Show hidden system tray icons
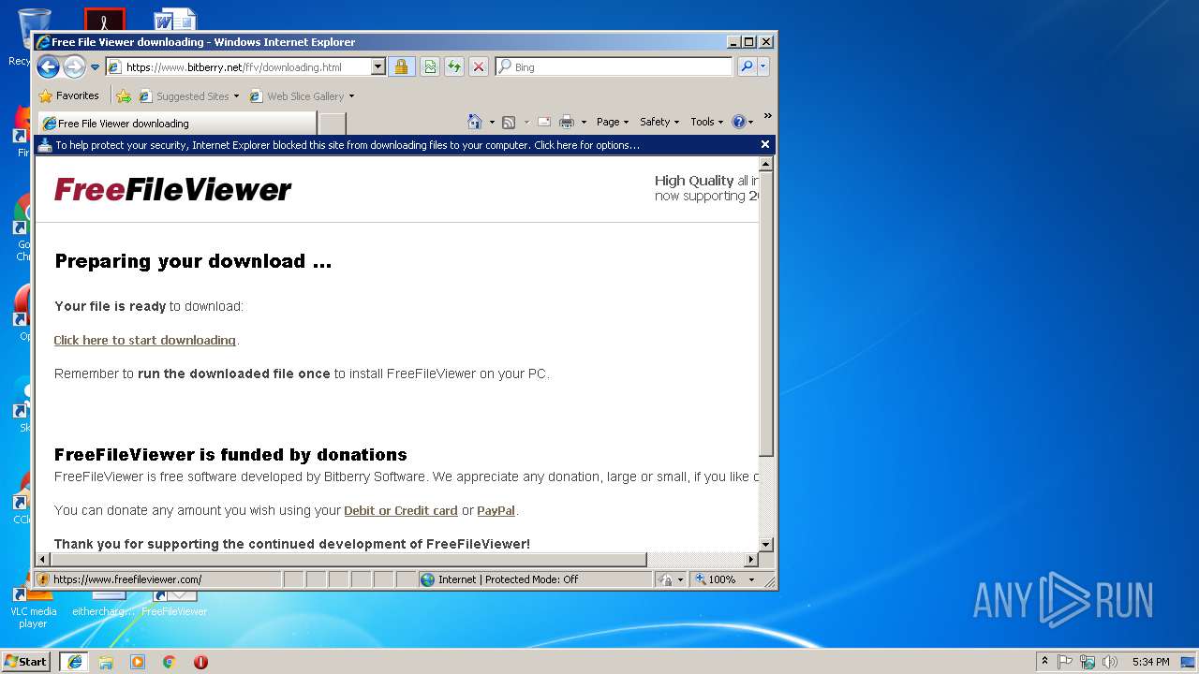The image size is (1199, 674). 1045,661
